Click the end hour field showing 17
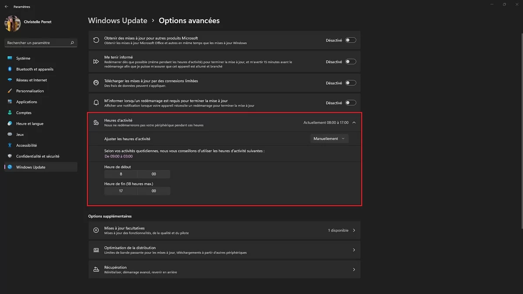 (121, 191)
